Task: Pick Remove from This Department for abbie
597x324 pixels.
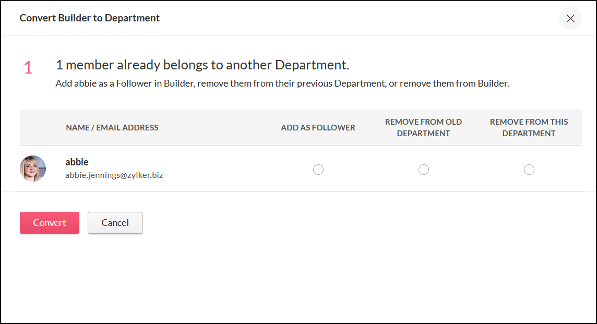Action: pos(529,170)
